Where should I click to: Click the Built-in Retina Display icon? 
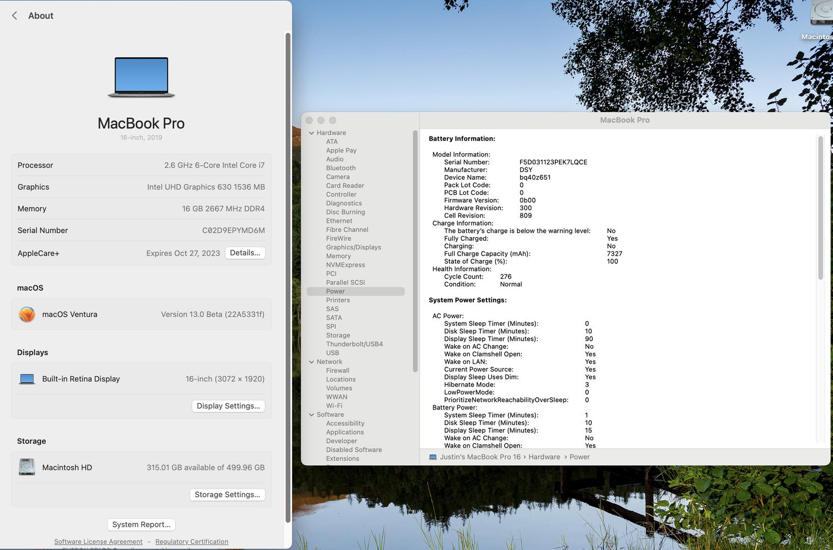point(27,379)
